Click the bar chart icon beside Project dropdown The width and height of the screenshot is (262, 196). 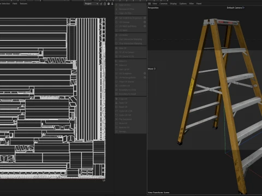click(101, 4)
